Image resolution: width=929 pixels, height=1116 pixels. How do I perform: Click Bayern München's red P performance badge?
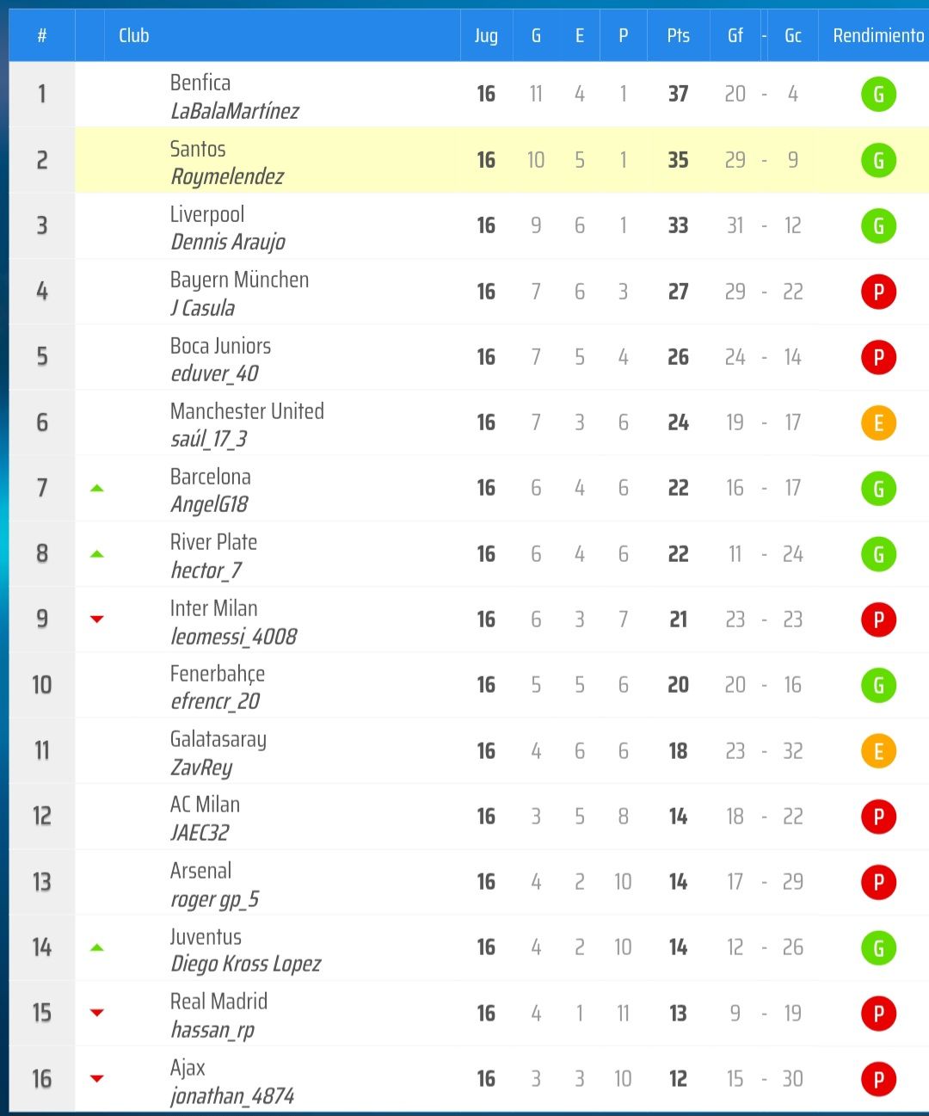(x=878, y=292)
